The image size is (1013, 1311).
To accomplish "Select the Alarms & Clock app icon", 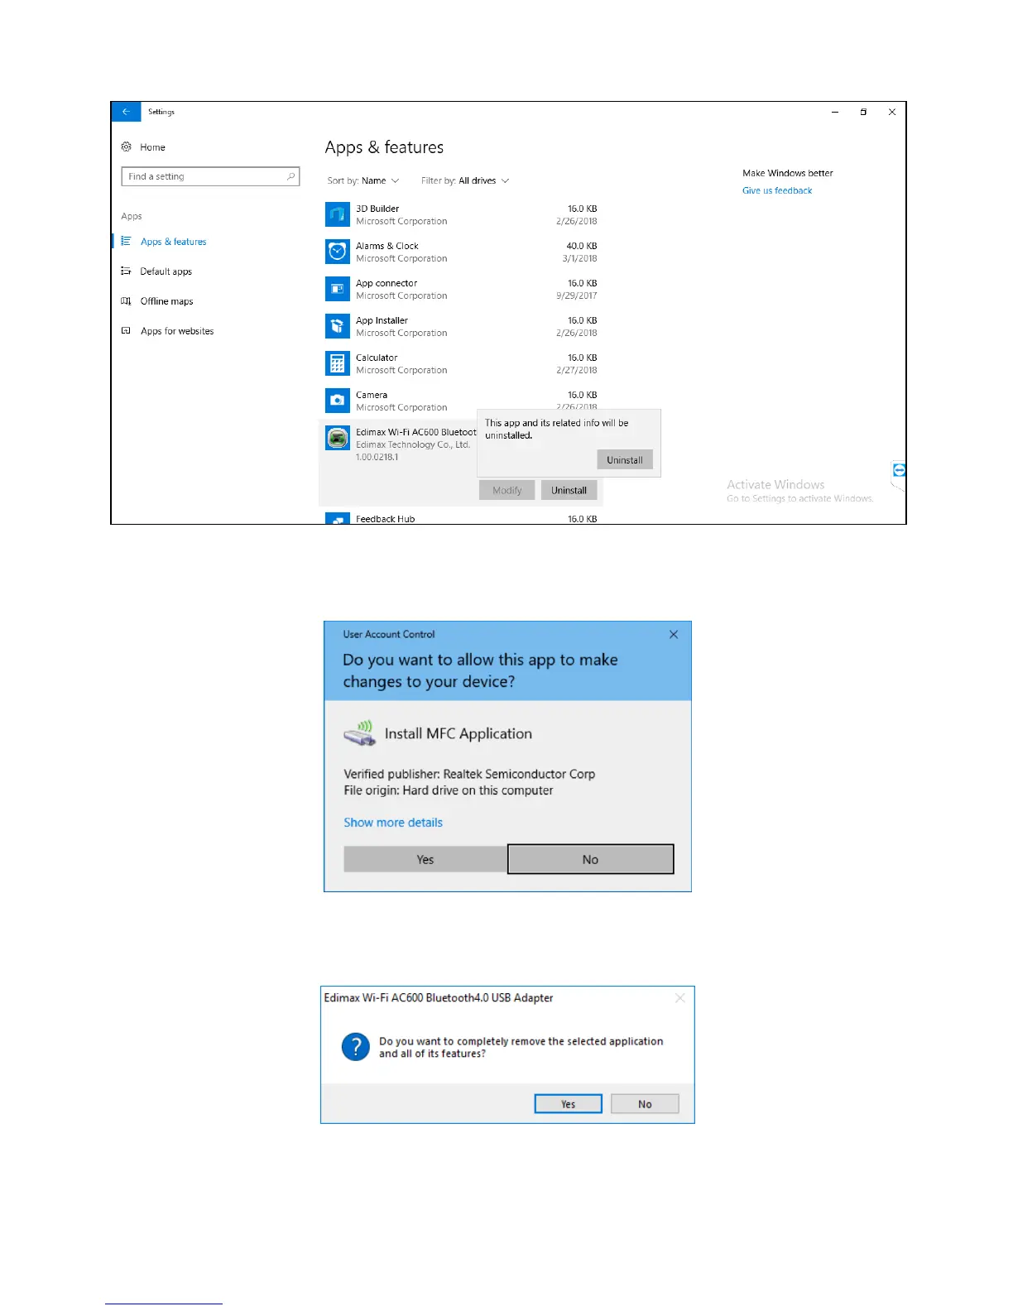I will pos(338,252).
